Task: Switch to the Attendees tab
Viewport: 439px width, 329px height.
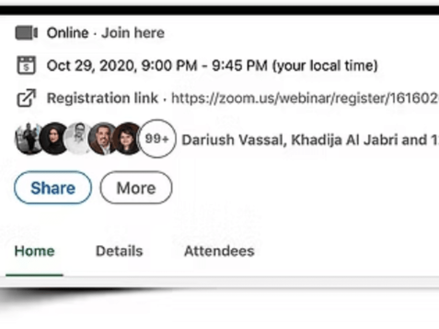Action: [x=219, y=251]
